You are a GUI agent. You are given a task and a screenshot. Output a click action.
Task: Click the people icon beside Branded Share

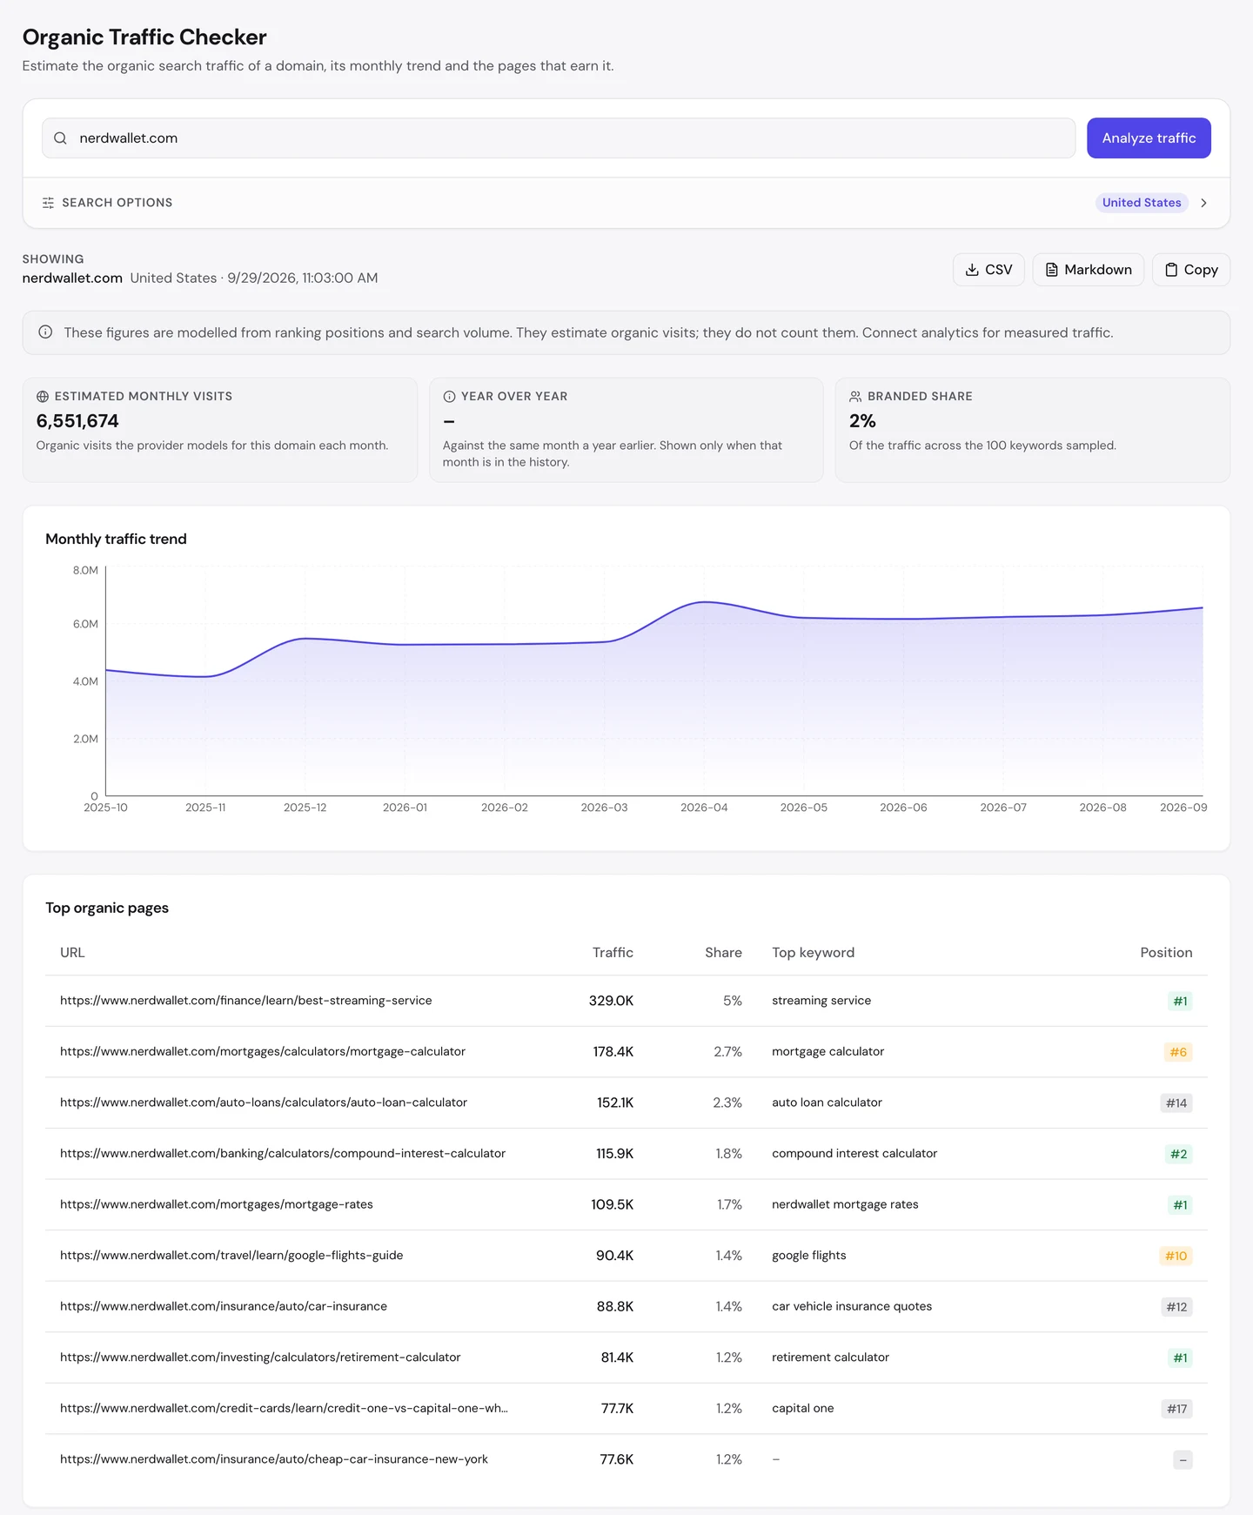click(x=855, y=397)
